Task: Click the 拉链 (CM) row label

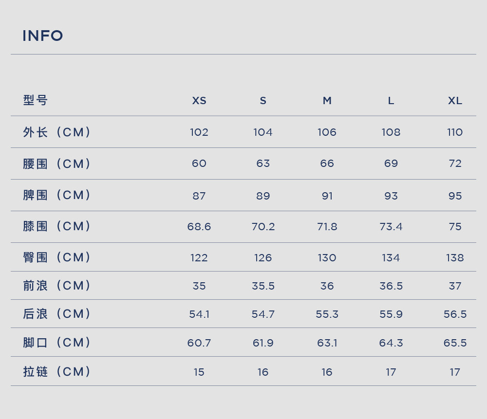Action: click(x=57, y=371)
